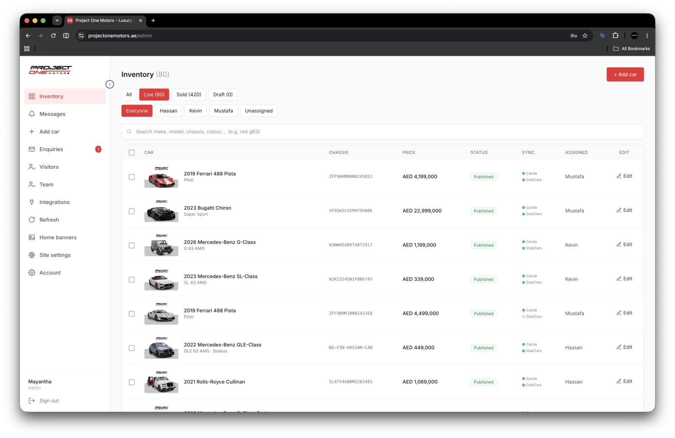Filter cars assigned to Kevin

pos(196,111)
